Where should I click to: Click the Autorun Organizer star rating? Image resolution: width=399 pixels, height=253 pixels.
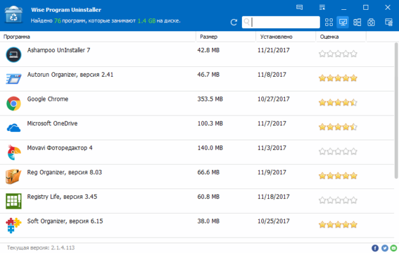point(338,78)
